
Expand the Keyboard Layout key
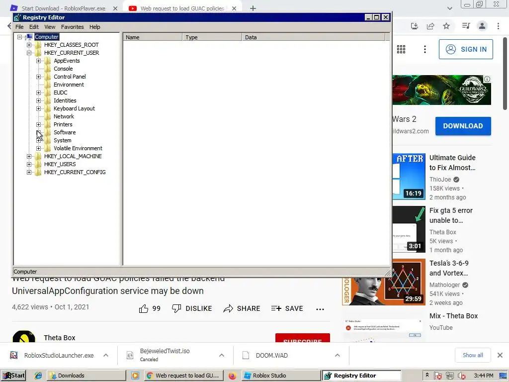click(39, 108)
